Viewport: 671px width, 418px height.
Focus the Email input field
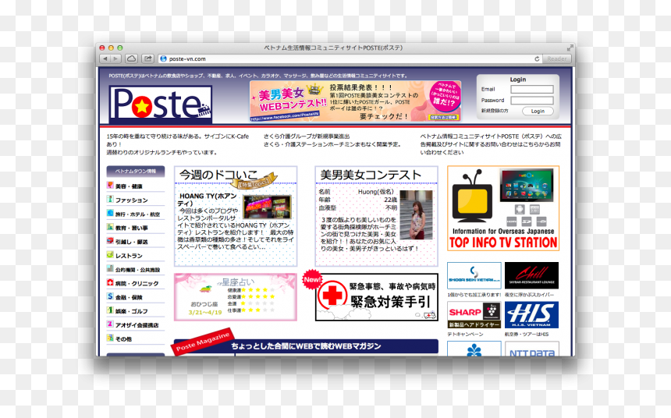[x=532, y=89]
